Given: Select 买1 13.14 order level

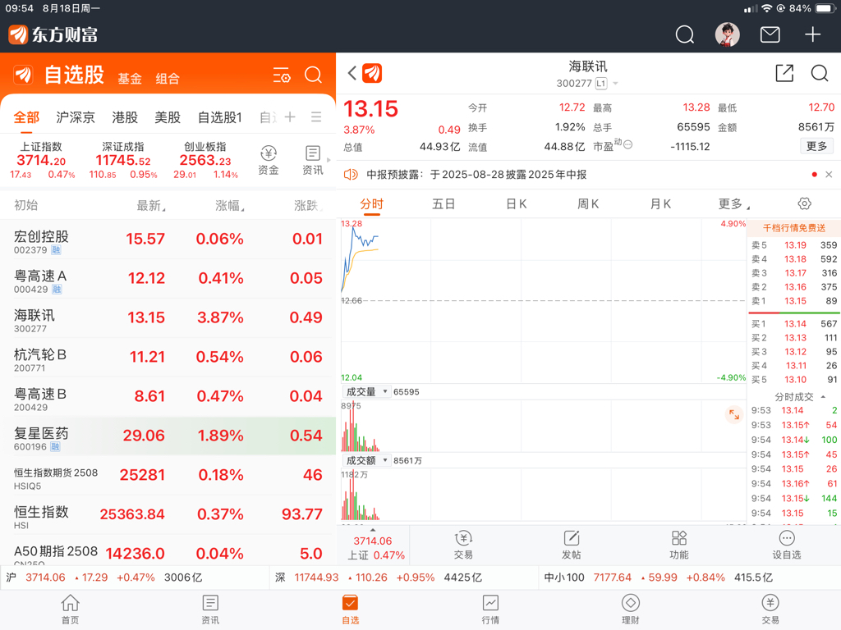Looking at the screenshot, I should tap(794, 323).
